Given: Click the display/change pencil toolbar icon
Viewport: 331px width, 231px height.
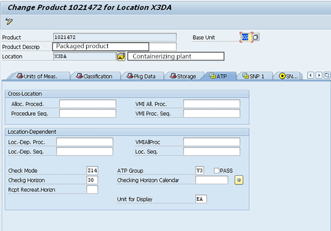Looking at the screenshot, I should click(9, 21).
